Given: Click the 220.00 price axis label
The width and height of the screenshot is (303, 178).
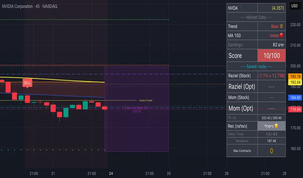Looking at the screenshot, I should (x=295, y=25).
